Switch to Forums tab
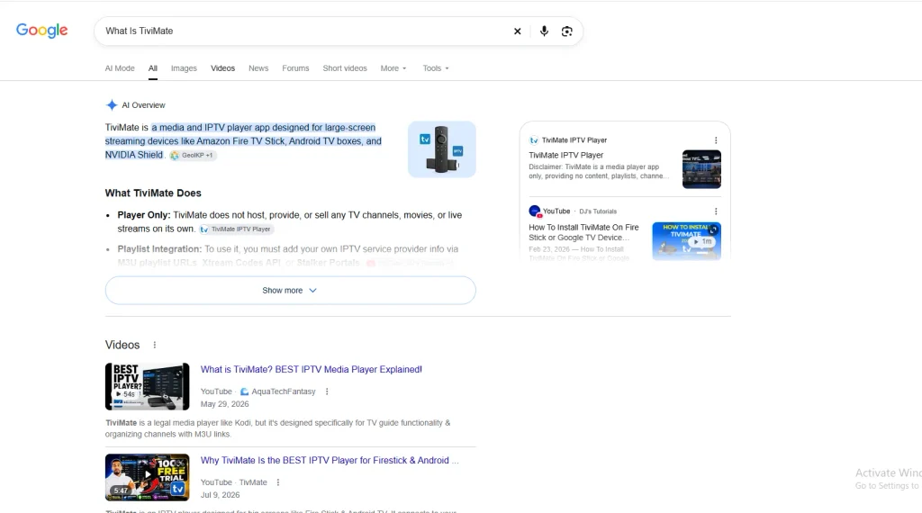This screenshot has width=922, height=513. click(x=295, y=68)
